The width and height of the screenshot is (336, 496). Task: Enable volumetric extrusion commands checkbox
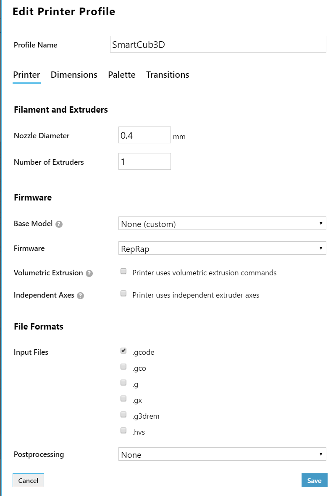[123, 271]
